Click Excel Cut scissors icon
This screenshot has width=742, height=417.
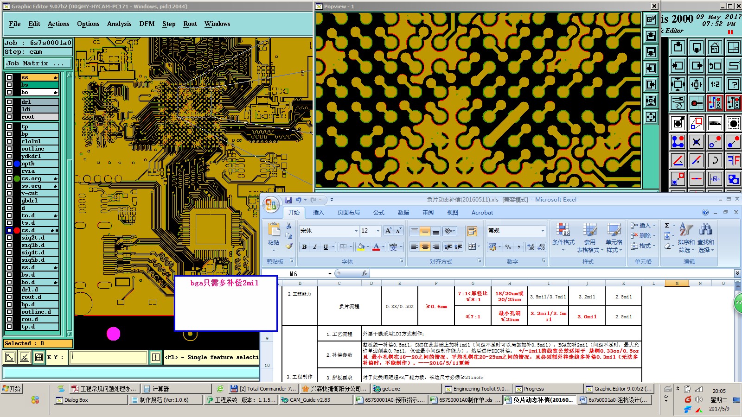tap(289, 226)
